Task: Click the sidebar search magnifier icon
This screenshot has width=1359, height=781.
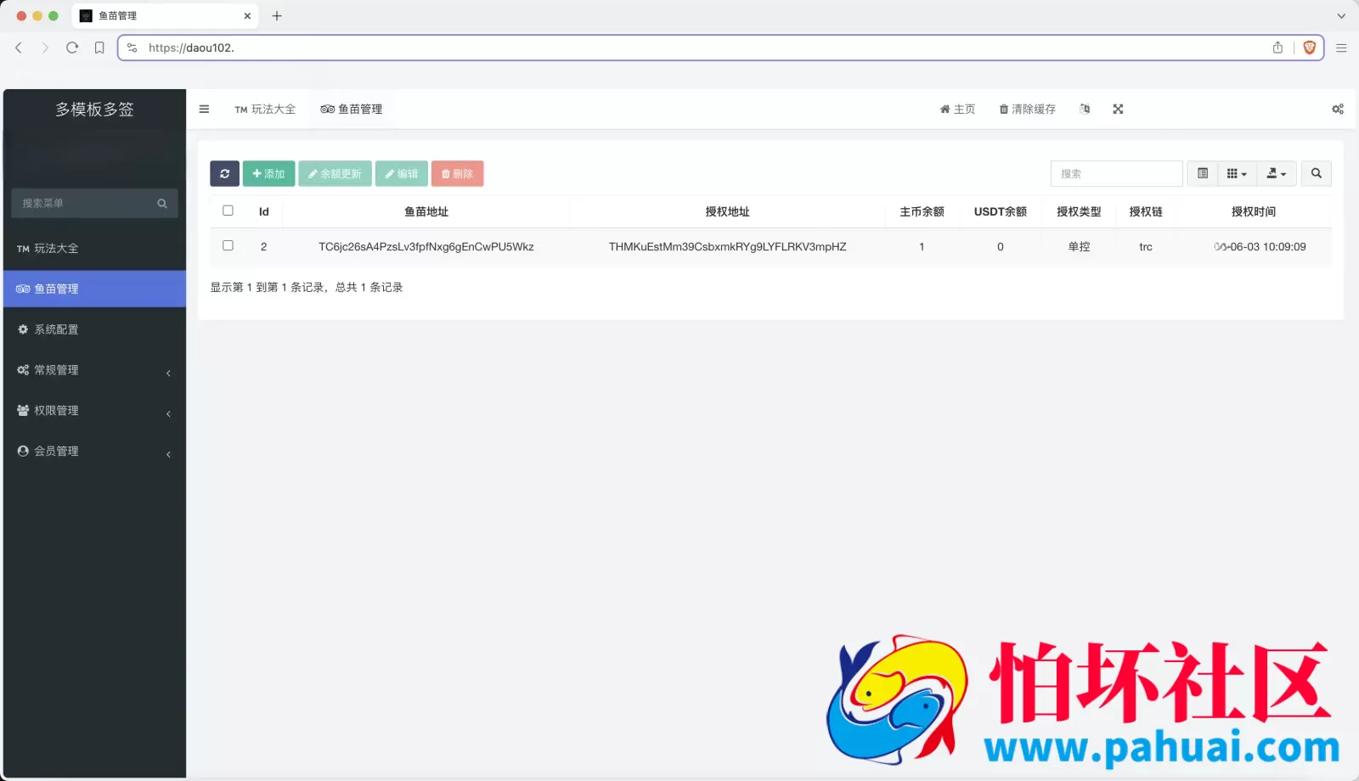Action: click(x=162, y=203)
